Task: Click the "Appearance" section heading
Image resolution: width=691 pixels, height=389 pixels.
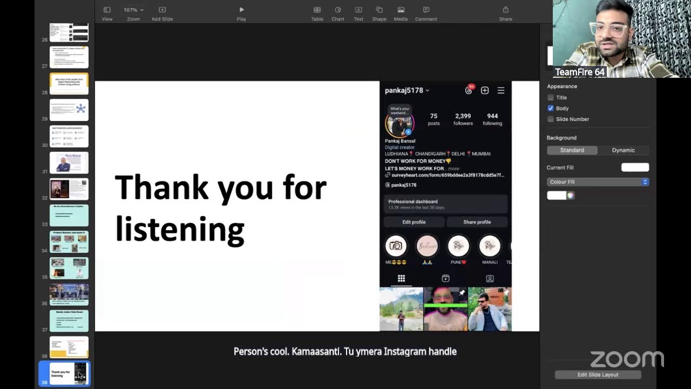Action: pos(562,86)
